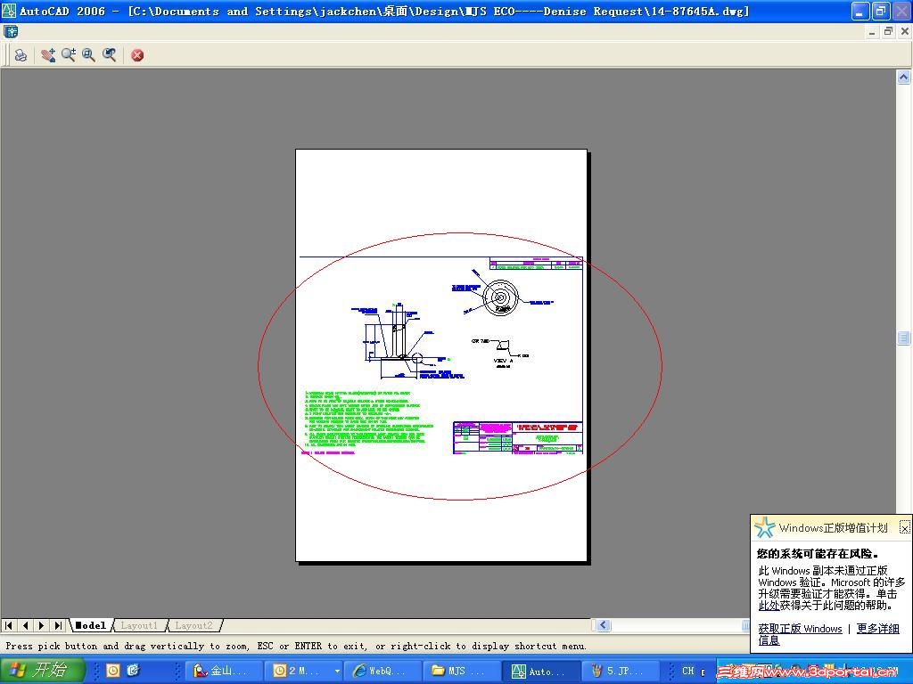913x684 pixels.
Task: Click the vertical scrollbar up arrow
Action: pos(903,77)
